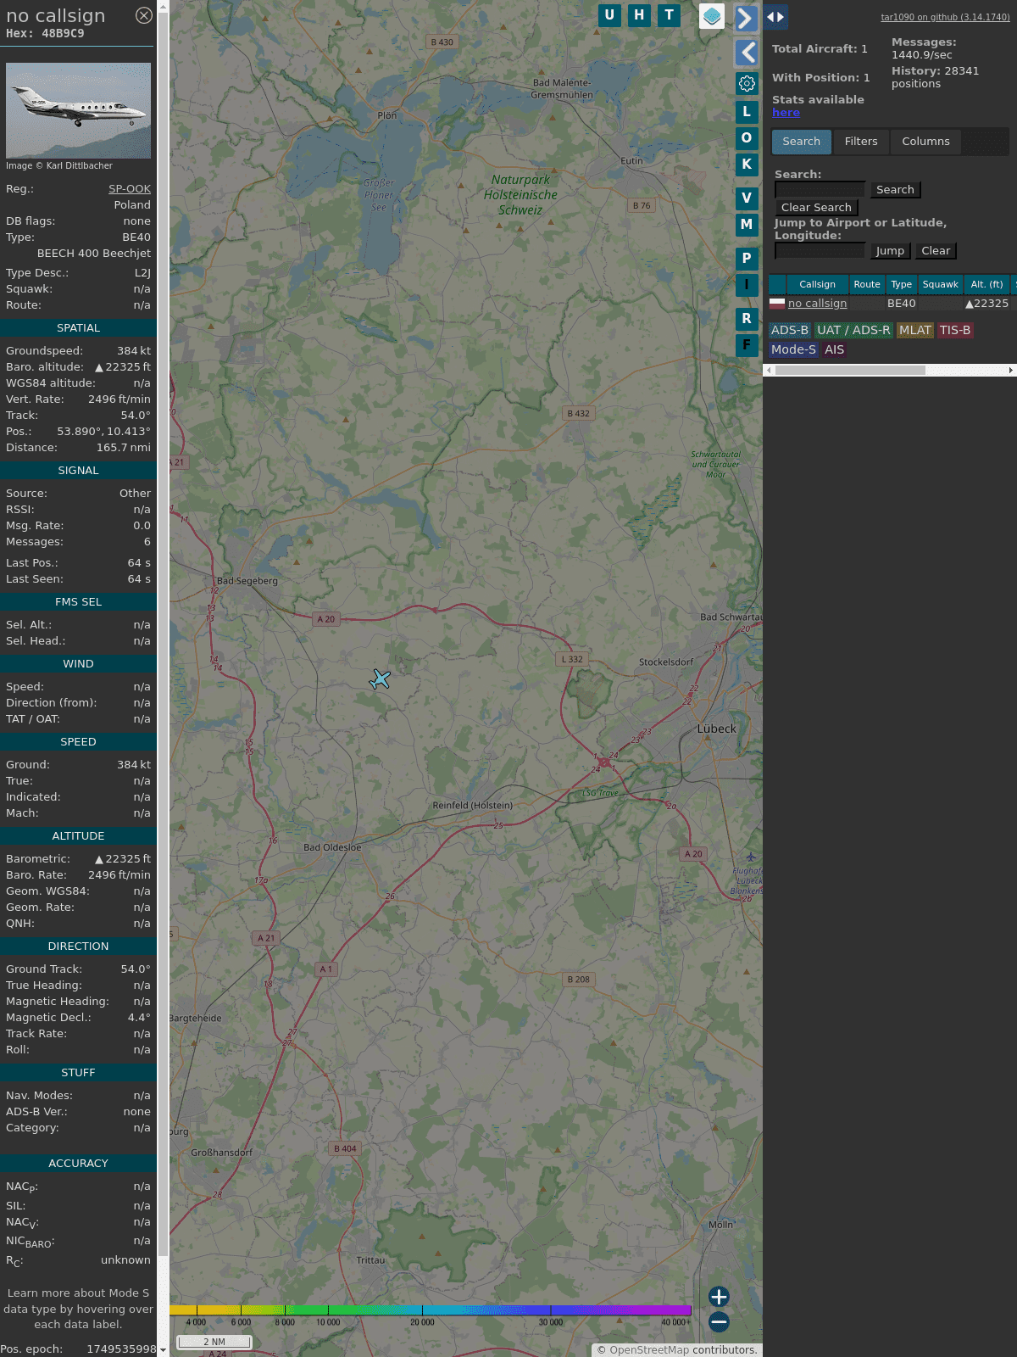Screen dimensions: 1017x1357
Task: Click the Clear Search button
Action: click(816, 208)
